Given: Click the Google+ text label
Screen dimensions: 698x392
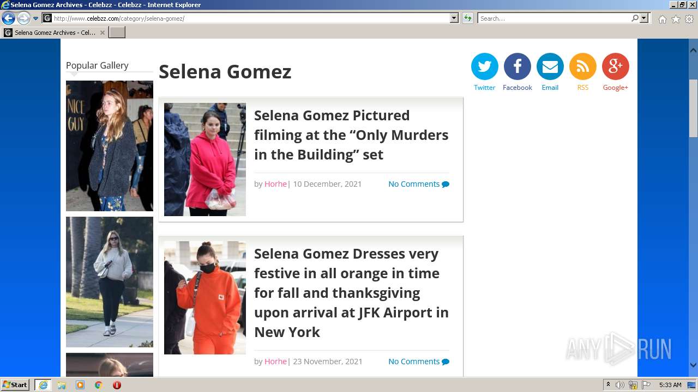Looking at the screenshot, I should [615, 88].
